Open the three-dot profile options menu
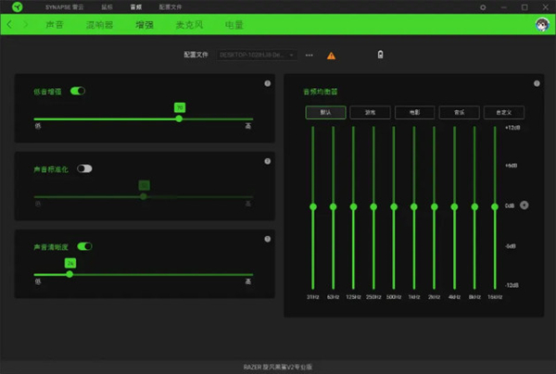 [309, 56]
